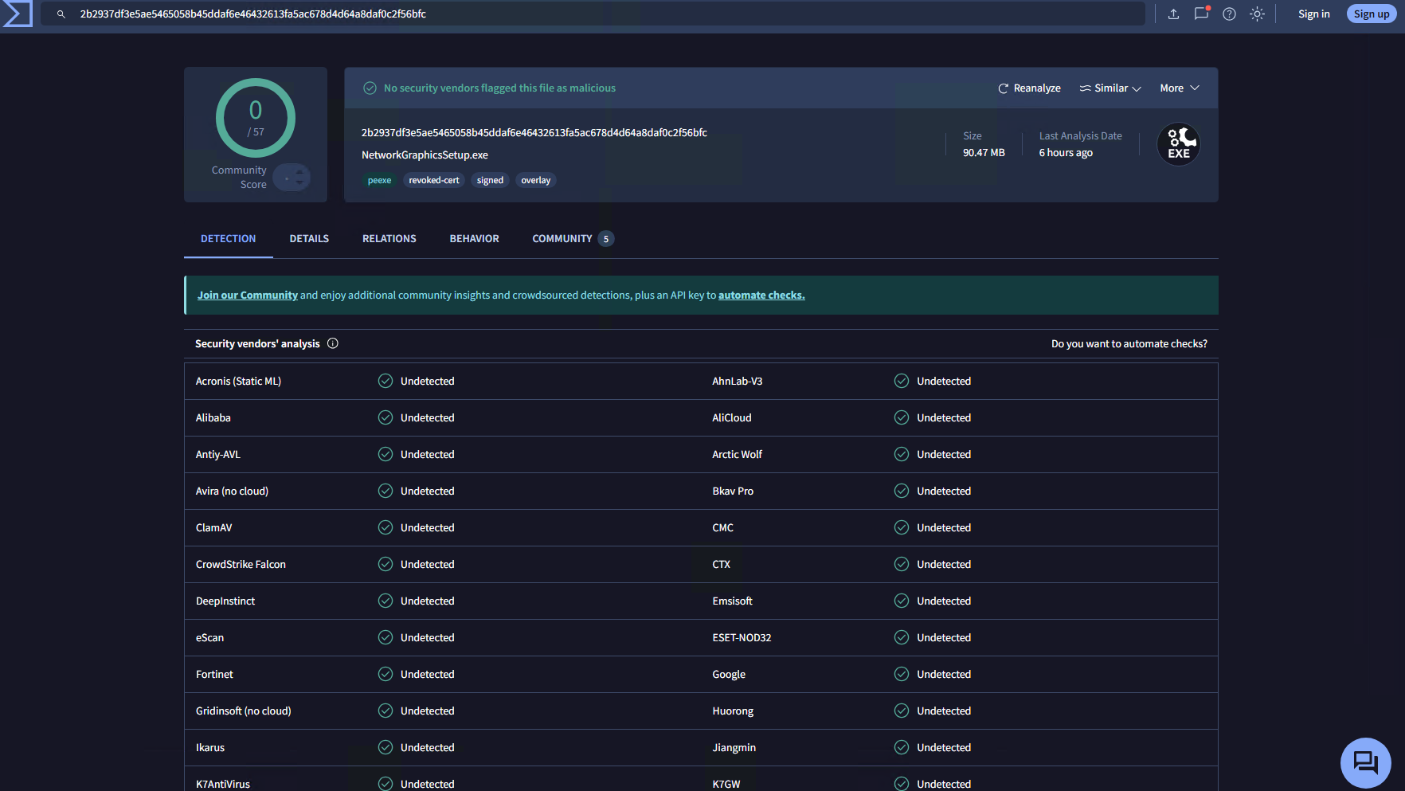This screenshot has width=1405, height=791.
Task: Click the Huorong vendor name
Action: click(733, 711)
